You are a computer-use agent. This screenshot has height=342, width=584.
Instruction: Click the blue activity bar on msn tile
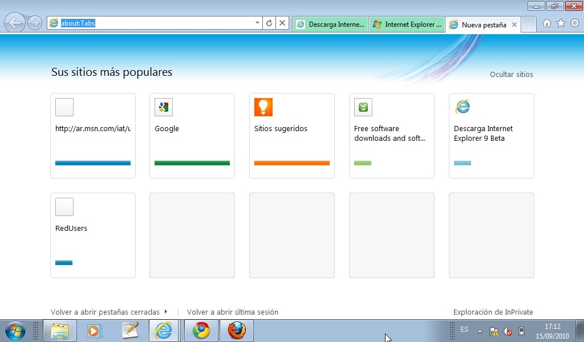93,163
